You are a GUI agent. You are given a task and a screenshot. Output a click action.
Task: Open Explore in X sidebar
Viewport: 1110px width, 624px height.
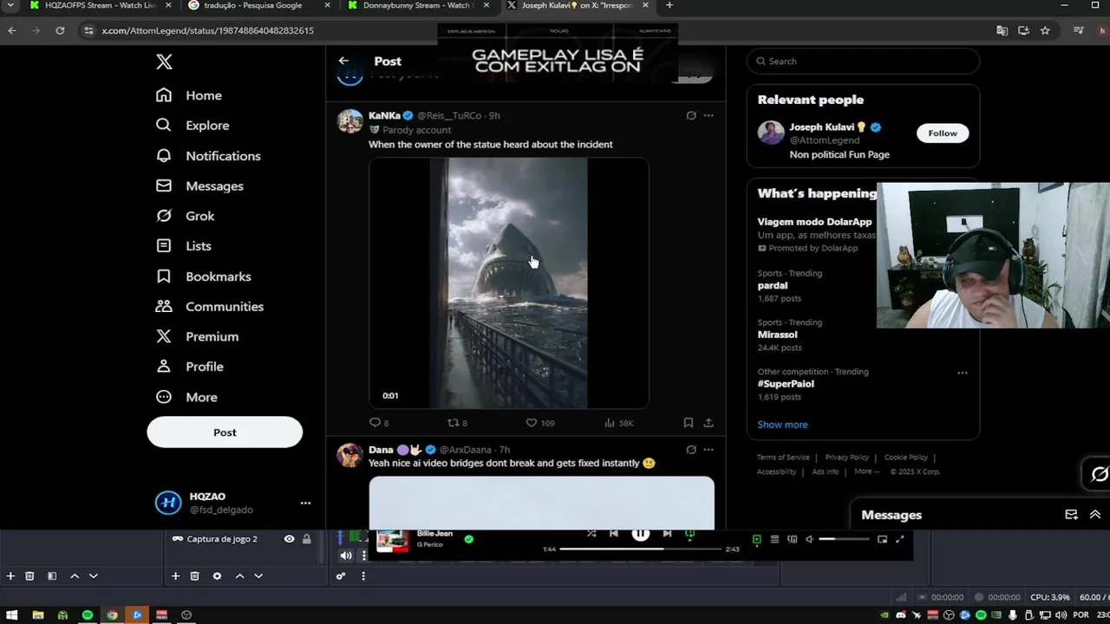point(193,125)
